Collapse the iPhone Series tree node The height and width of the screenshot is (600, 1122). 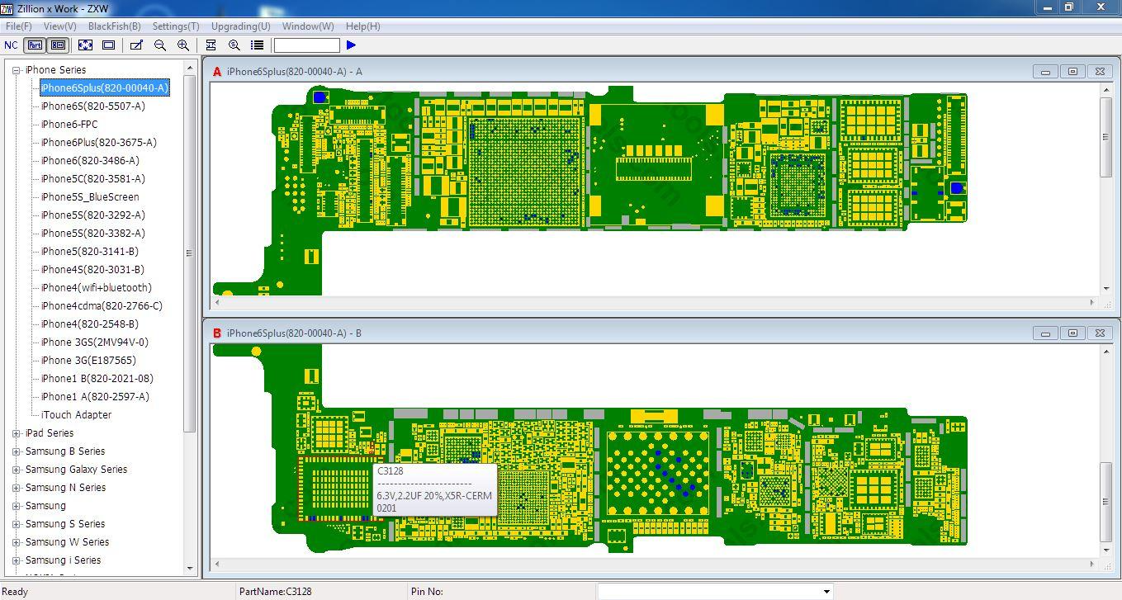pyautogui.click(x=17, y=70)
